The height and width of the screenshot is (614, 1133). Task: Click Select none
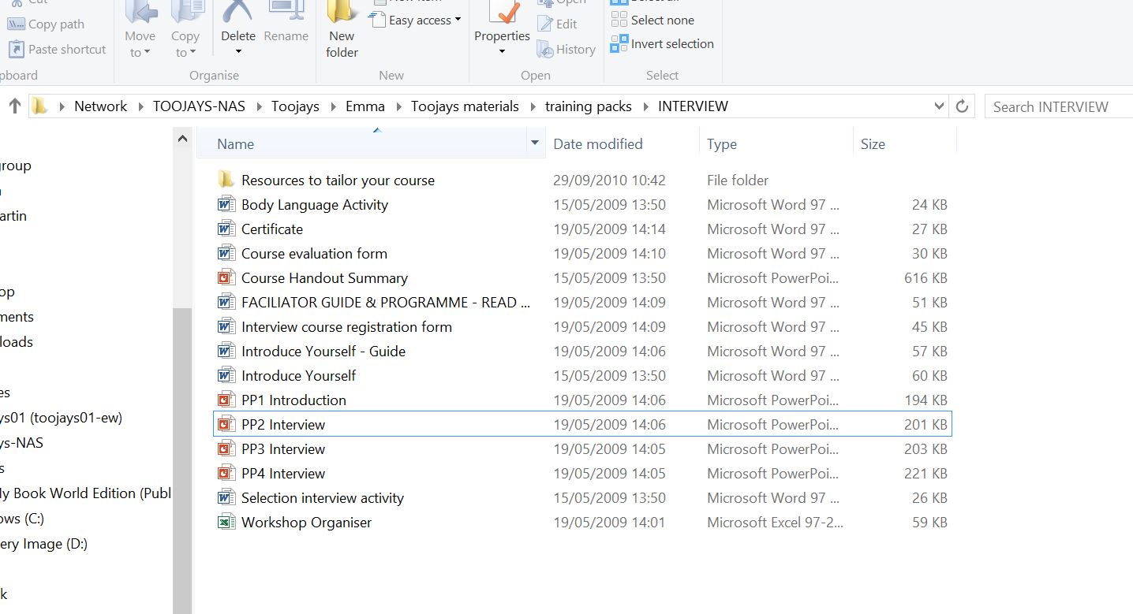click(653, 20)
